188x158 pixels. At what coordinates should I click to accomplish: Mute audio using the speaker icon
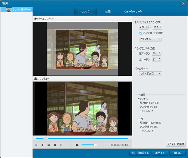pyautogui.click(x=77, y=145)
